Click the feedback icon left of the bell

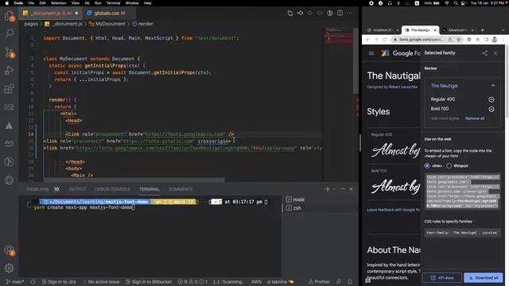[339, 282]
